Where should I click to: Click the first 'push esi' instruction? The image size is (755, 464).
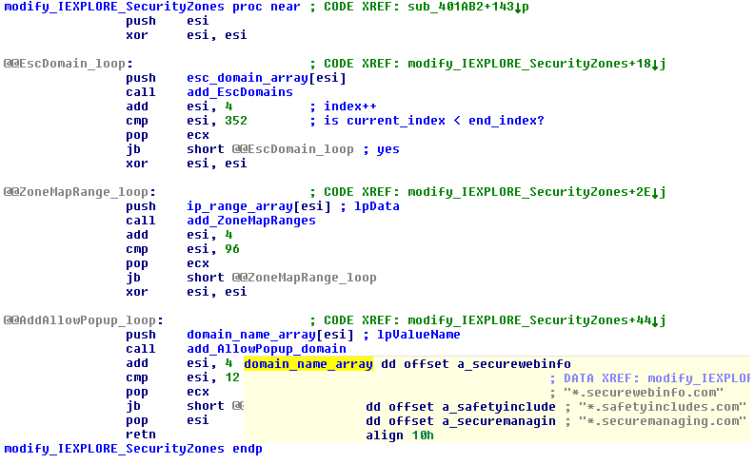pyautogui.click(x=167, y=21)
